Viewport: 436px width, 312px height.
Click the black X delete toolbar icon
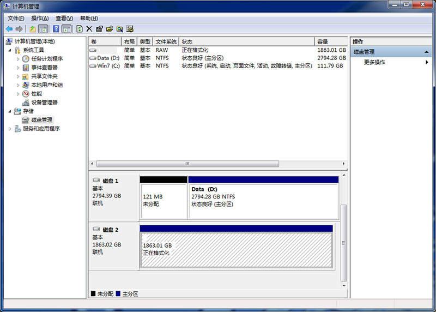(89, 29)
